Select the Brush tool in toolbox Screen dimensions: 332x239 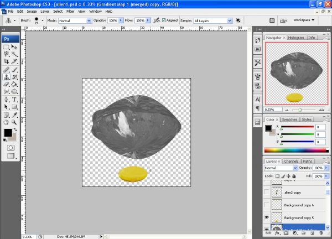click(14, 70)
